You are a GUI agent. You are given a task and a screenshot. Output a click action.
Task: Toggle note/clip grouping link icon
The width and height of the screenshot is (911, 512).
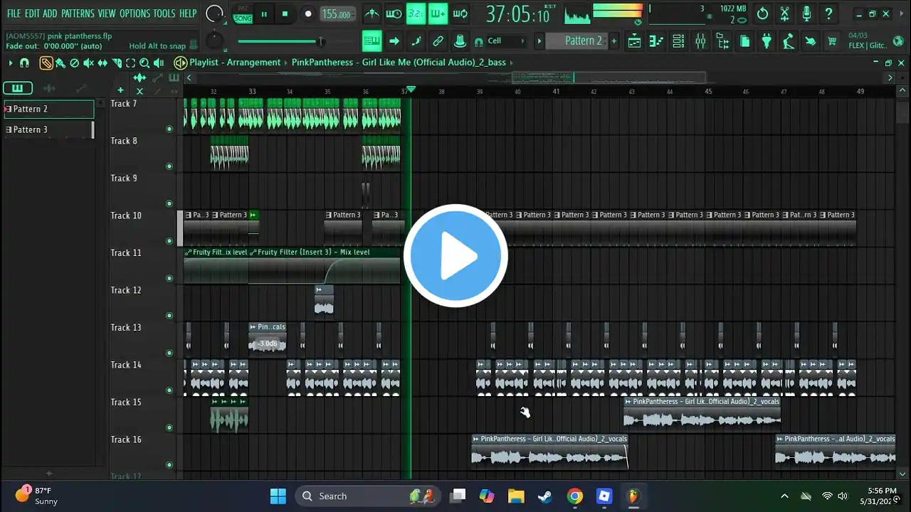click(x=438, y=41)
